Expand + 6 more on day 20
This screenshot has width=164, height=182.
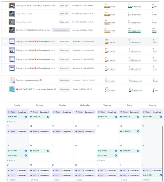(11, 160)
